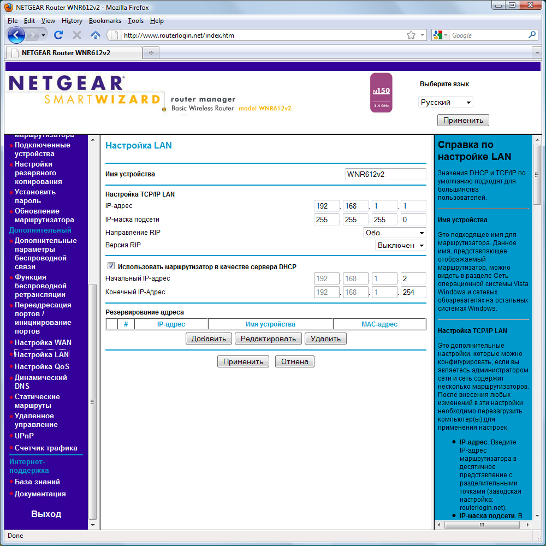Open Статические маршруты link

[x=37, y=401]
